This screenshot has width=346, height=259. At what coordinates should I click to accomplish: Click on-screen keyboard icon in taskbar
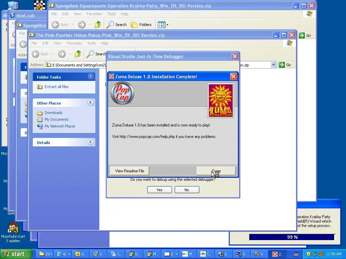click(x=296, y=254)
